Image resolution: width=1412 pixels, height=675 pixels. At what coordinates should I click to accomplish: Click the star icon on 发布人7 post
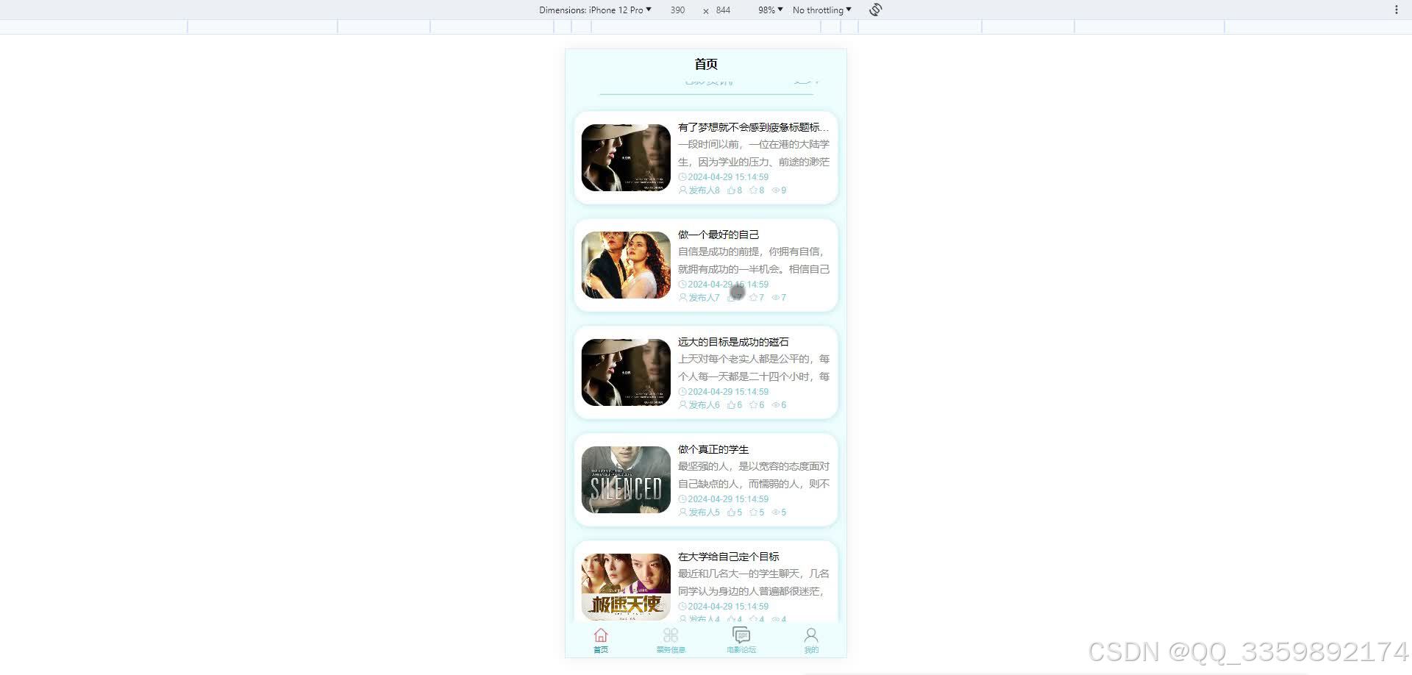pos(753,298)
